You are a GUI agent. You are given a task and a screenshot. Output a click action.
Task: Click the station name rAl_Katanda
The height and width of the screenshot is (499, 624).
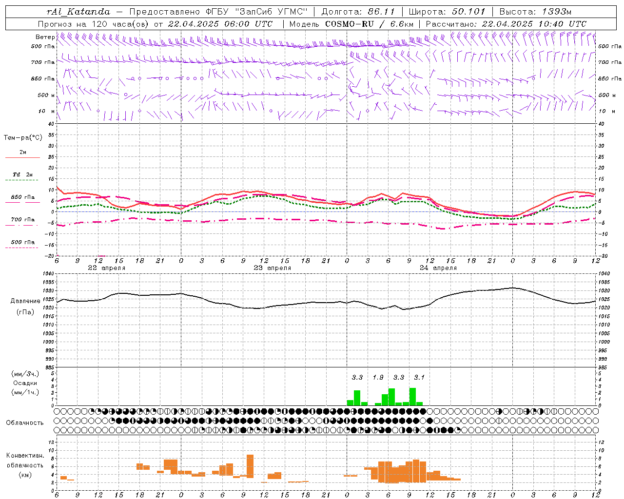pyautogui.click(x=78, y=12)
